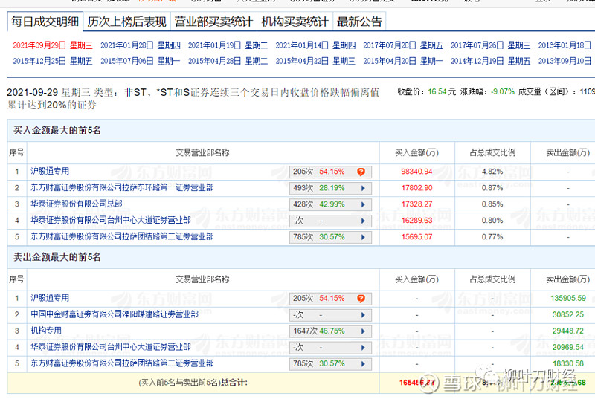Select the 机构买卖统计 tab
Viewport: 595px width, 402px height.
point(295,22)
